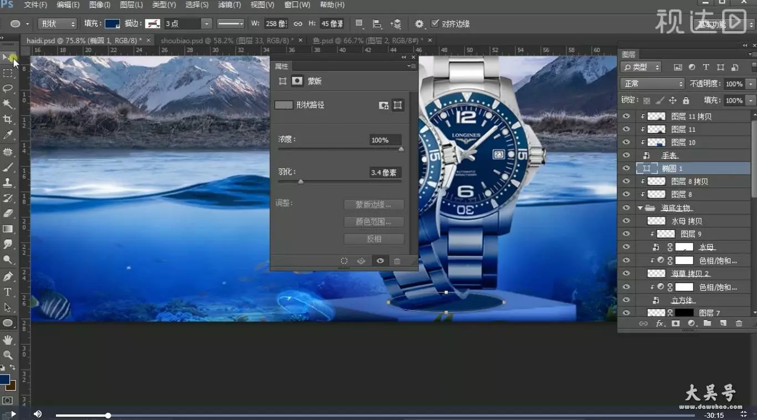This screenshot has height=420, width=757.
Task: Select the Dodge tool
Action: [x=8, y=259]
